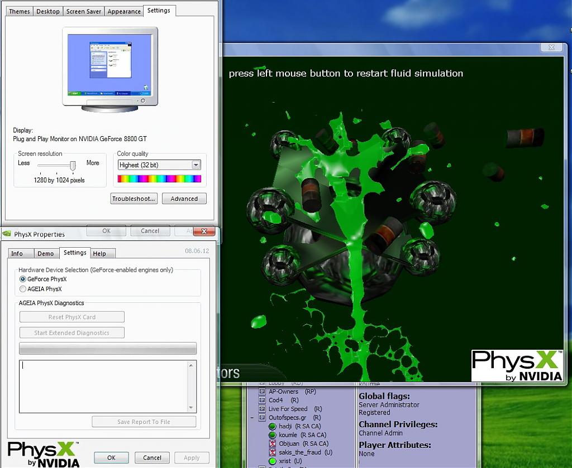This screenshot has height=468, width=572.
Task: Select the Outofspecs.gr channel row
Action: 290,417
